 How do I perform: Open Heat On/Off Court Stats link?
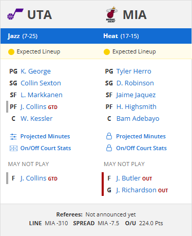(x=141, y=148)
